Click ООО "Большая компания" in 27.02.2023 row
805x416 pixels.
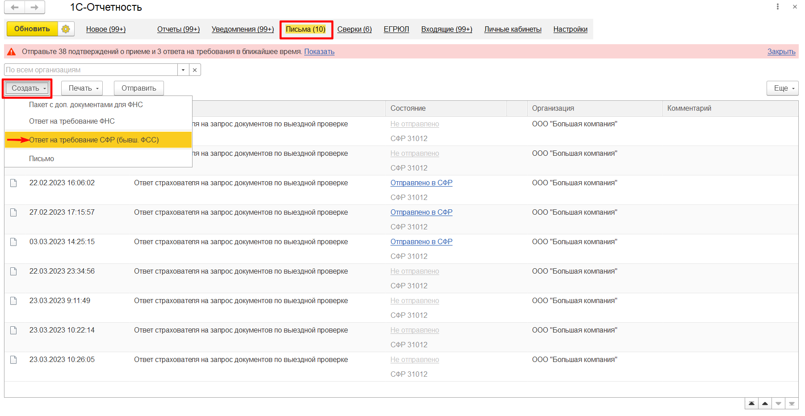tap(574, 212)
